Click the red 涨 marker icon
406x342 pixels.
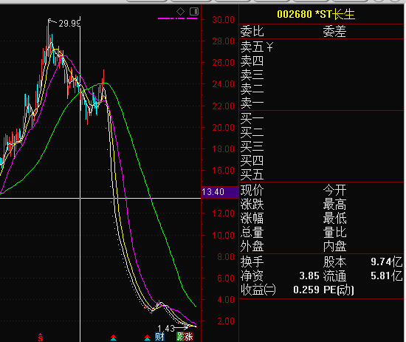[x=188, y=337]
